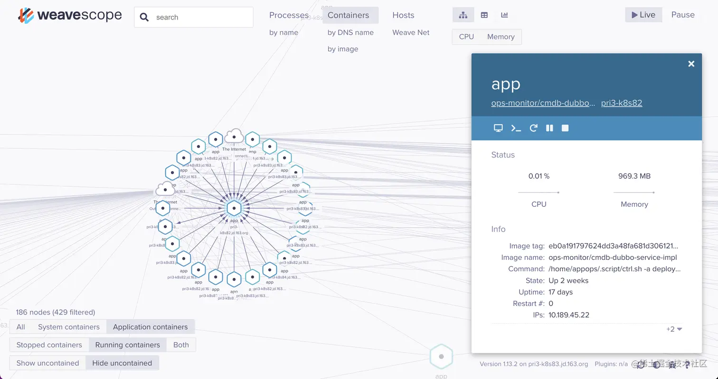
Task: Click the IP 10.189.45.22
Action: 569,315
